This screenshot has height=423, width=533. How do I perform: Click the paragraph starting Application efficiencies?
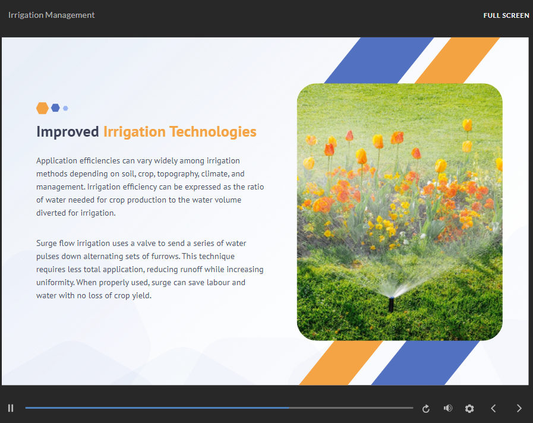150,187
